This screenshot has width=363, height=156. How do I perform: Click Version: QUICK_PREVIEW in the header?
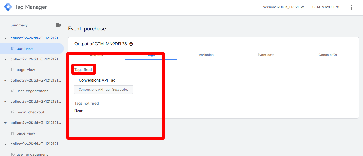coord(283,7)
